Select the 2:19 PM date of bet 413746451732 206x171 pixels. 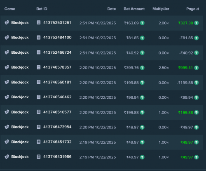tap(98, 142)
